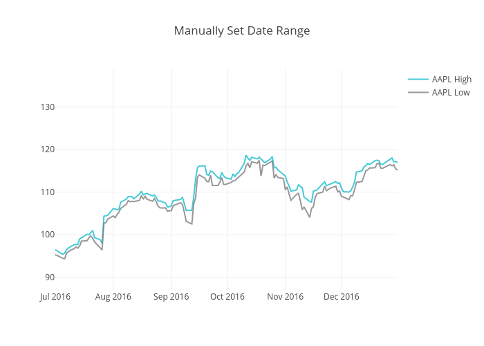Image resolution: width=484 pixels, height=346 pixels.
Task: Click the AAPL High line's starting point at Jul 2016
Action: (x=55, y=250)
